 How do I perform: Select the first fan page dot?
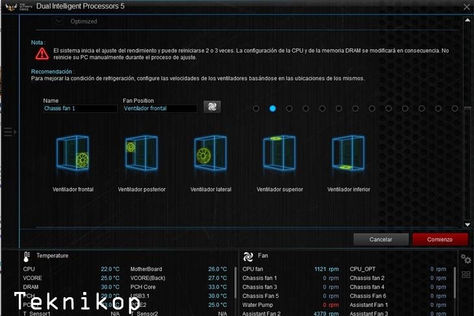256,109
